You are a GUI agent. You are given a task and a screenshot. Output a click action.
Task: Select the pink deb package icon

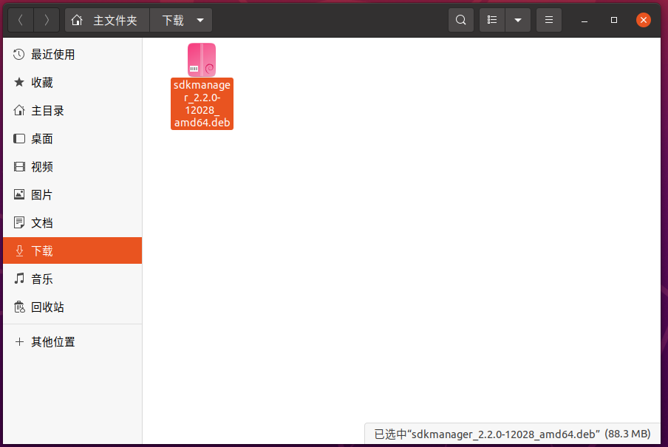pos(202,60)
